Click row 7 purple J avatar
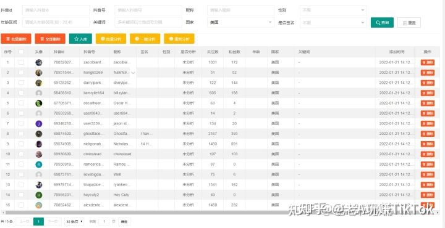The height and width of the screenshot is (228, 445). tap(38, 124)
